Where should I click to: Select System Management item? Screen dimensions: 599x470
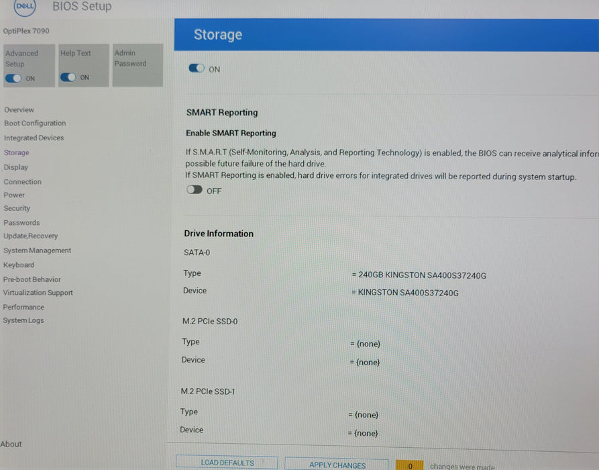point(37,250)
